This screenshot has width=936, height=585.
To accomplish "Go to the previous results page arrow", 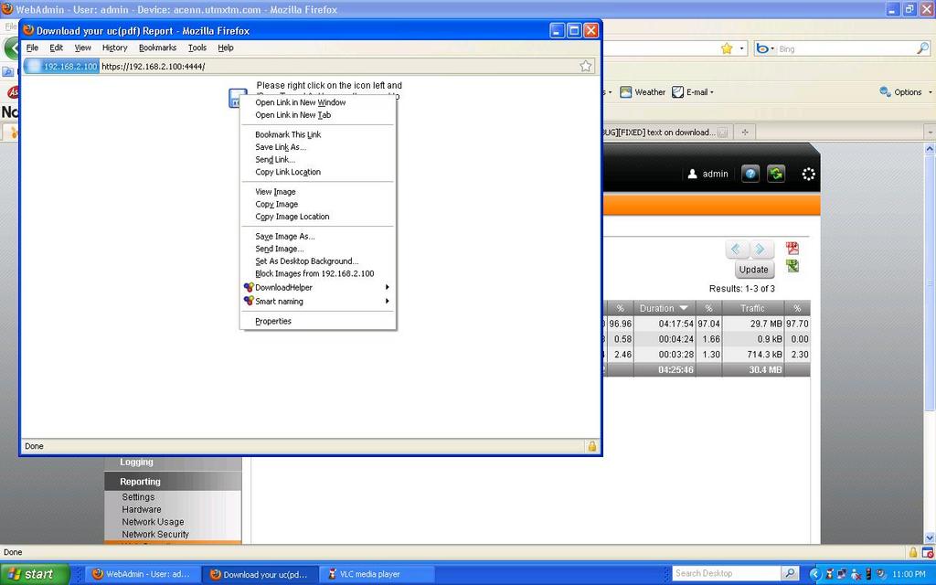I will [738, 249].
